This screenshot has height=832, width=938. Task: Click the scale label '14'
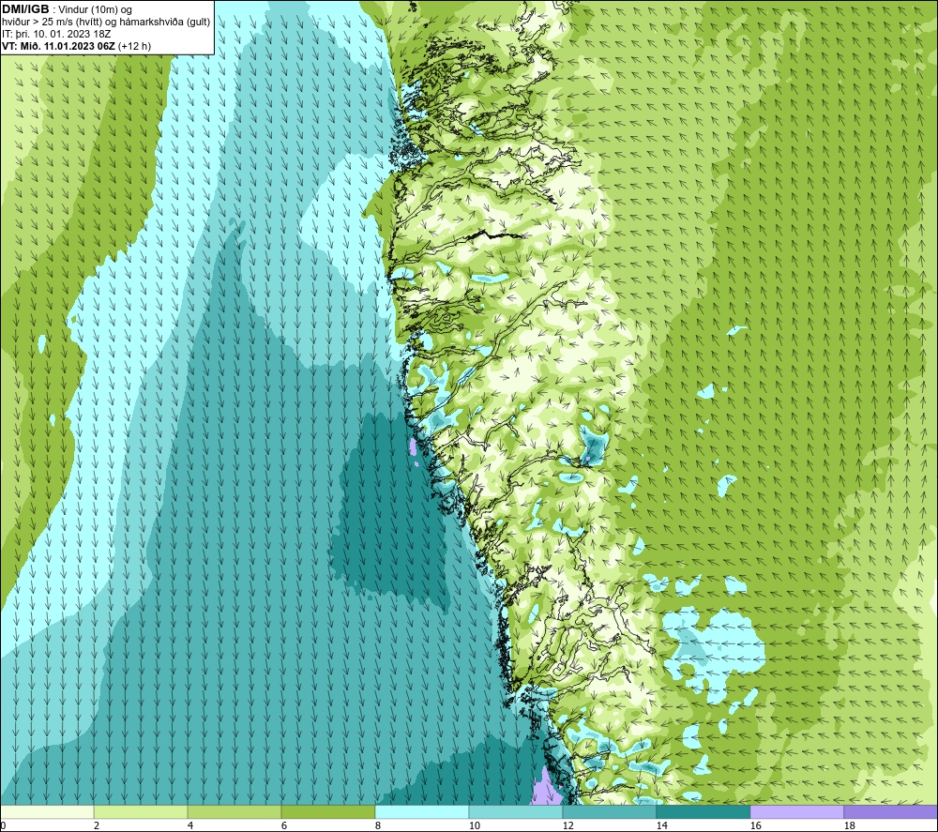click(661, 826)
